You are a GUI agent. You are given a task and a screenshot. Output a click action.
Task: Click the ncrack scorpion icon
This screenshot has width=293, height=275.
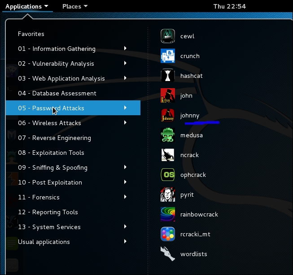[x=168, y=155]
